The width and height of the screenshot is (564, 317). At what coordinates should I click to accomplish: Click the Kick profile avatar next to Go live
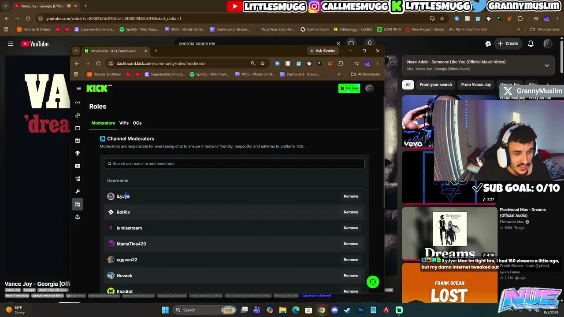(x=369, y=88)
